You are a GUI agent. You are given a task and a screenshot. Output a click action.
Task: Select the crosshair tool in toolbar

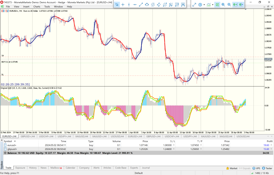[x=123, y=4]
